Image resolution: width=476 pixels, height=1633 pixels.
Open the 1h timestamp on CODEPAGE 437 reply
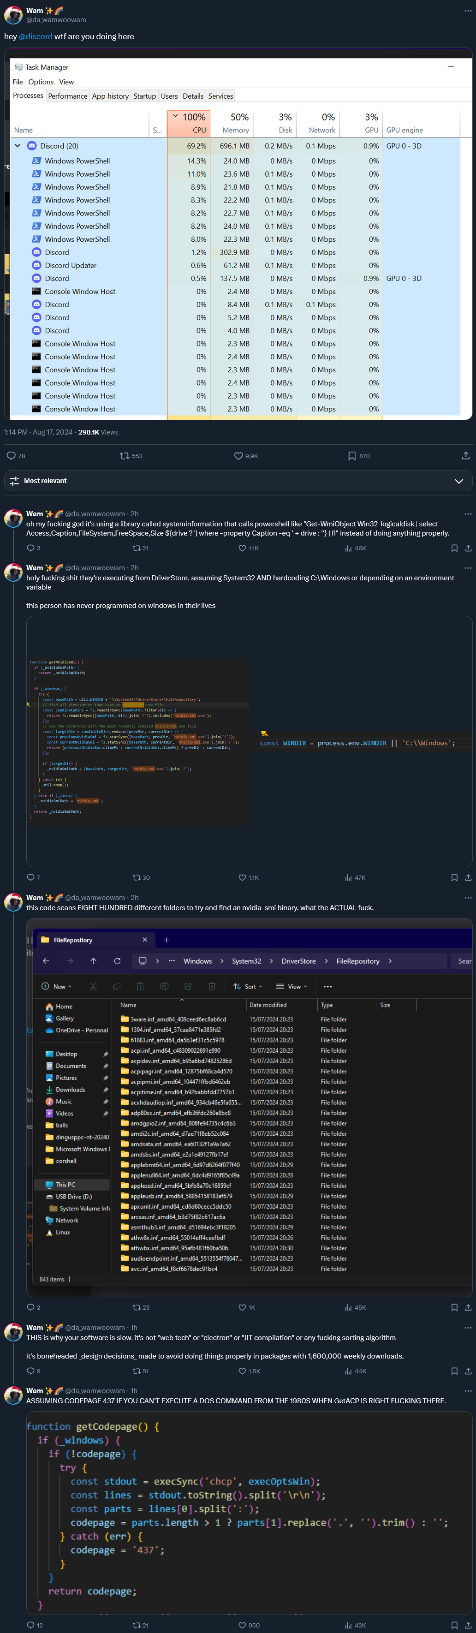tap(134, 1391)
